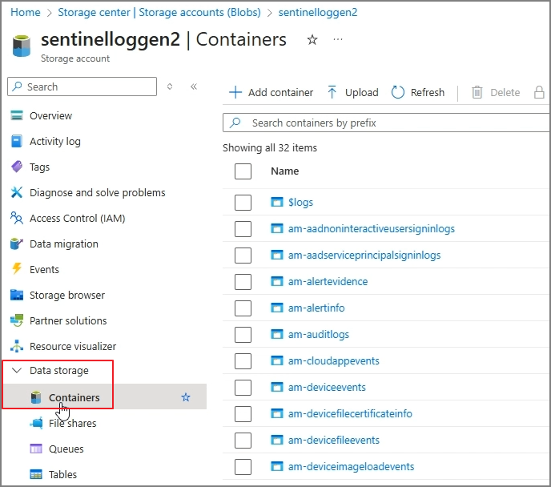Tick the am-alertevidence row checkbox
The image size is (551, 487).
click(x=243, y=281)
